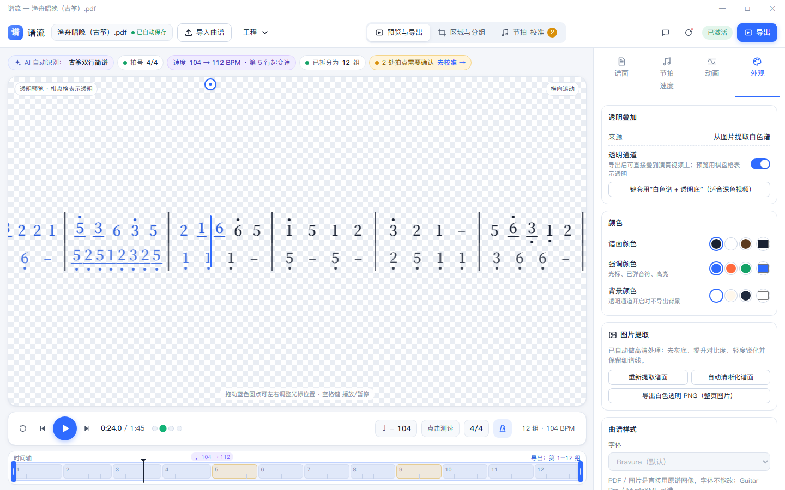Expand the Bravura font dropdown
Screen dimensions: 785x490
[689, 462]
